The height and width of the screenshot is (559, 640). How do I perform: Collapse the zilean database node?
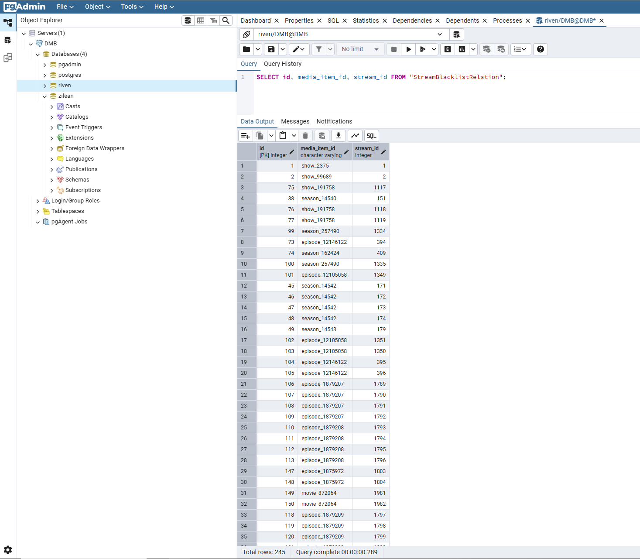45,96
